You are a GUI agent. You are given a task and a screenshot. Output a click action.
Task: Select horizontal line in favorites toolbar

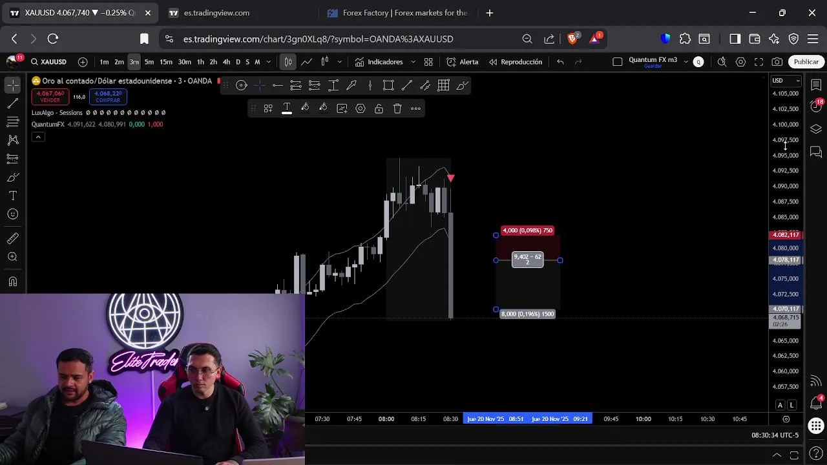click(277, 85)
